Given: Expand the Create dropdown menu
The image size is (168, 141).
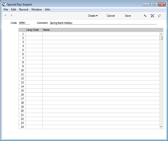Looking at the screenshot, I should tap(93, 16).
